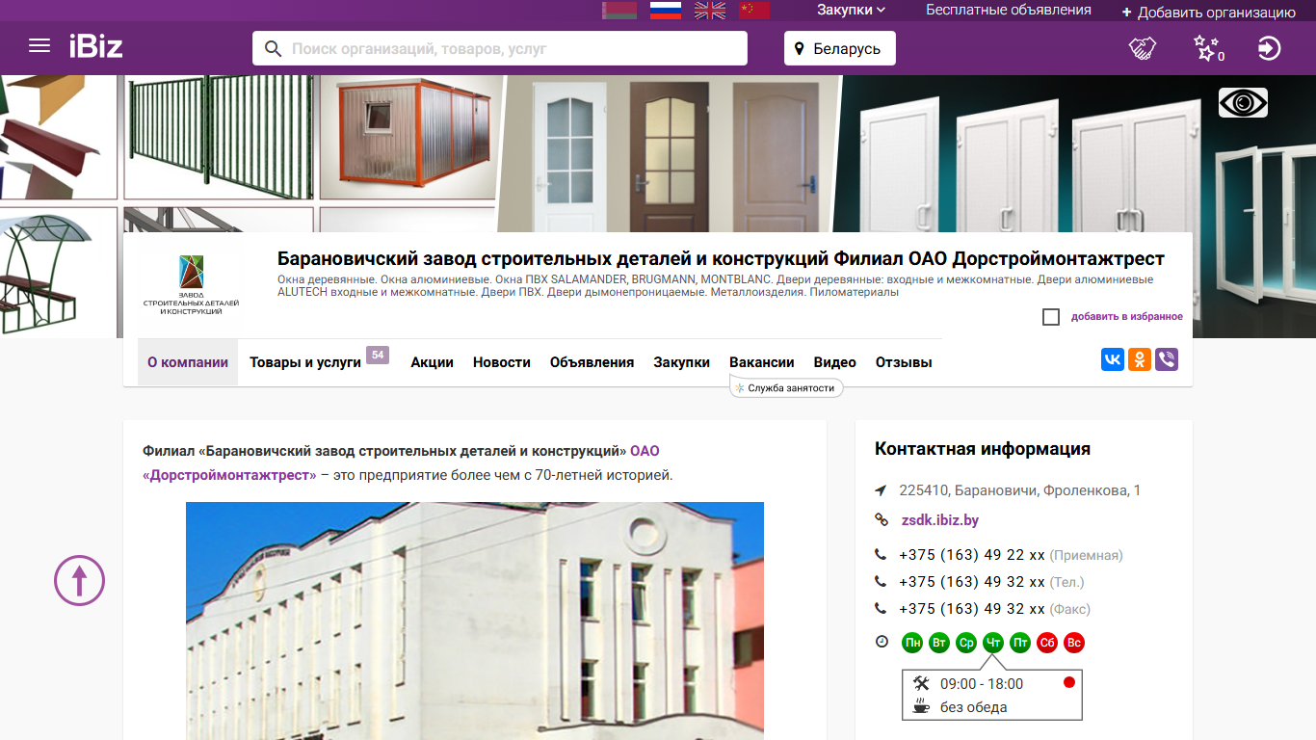This screenshot has height=740, width=1316.
Task: Click the без обеда lunch text
Action: [x=974, y=707]
